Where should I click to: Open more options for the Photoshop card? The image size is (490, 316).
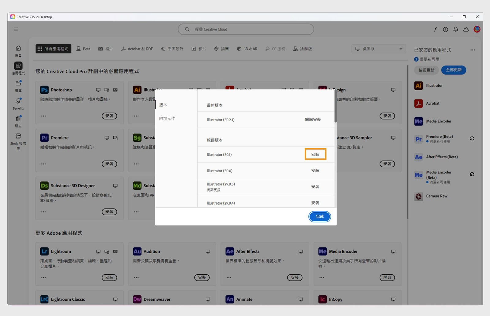coord(43,116)
